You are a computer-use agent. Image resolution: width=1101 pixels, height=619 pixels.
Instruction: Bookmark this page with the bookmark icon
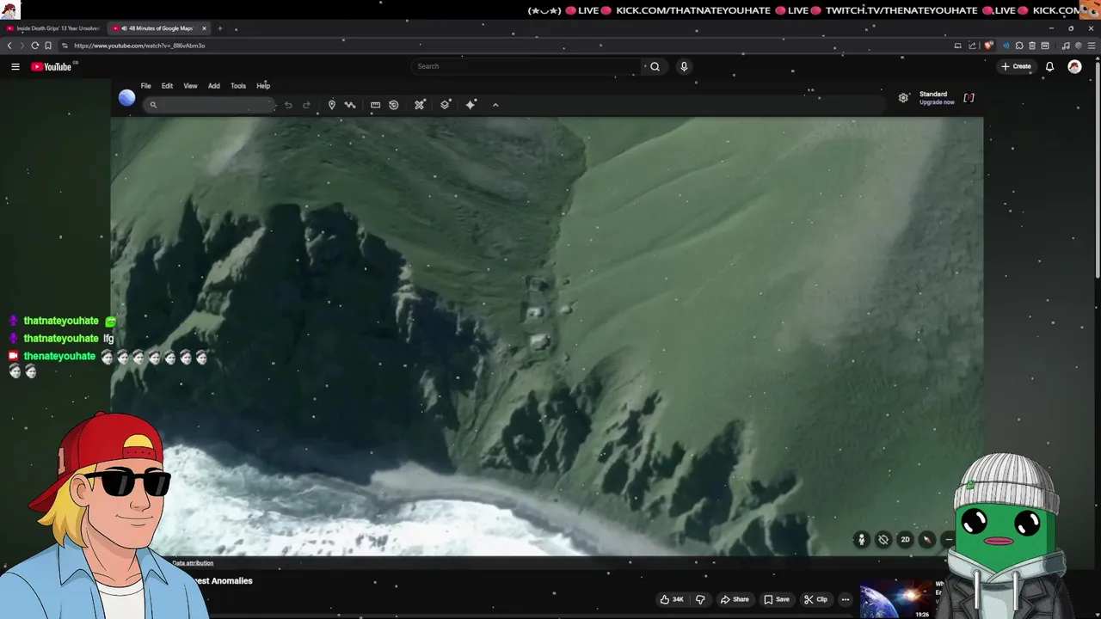48,46
